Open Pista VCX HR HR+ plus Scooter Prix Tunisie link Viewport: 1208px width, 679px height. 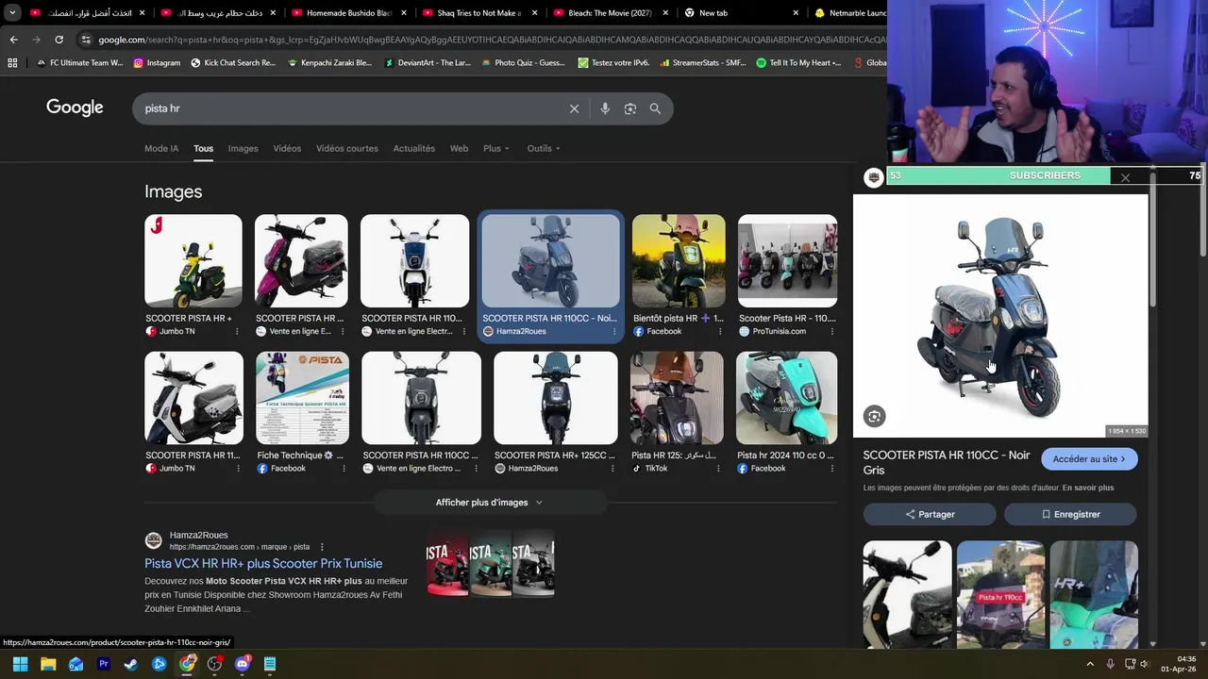[x=263, y=564]
